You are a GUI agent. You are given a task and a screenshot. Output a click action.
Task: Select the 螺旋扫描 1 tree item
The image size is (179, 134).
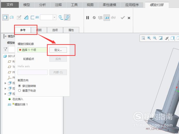[18, 104]
